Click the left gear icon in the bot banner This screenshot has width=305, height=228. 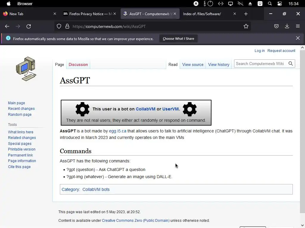click(x=83, y=109)
